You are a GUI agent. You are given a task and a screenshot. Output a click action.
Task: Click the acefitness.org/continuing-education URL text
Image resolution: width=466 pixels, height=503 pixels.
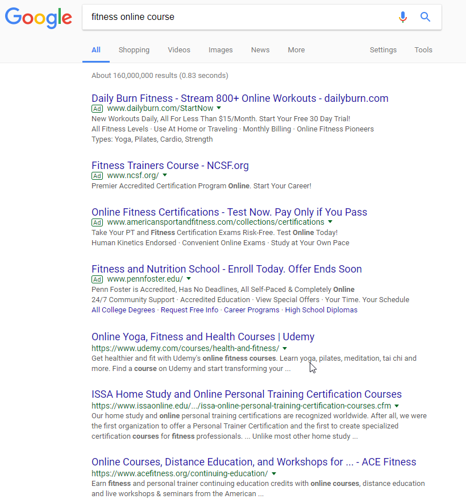pyautogui.click(x=180, y=473)
